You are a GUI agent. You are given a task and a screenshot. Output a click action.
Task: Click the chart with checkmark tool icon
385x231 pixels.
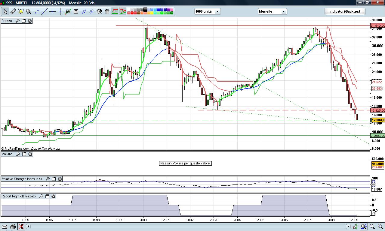(68, 12)
